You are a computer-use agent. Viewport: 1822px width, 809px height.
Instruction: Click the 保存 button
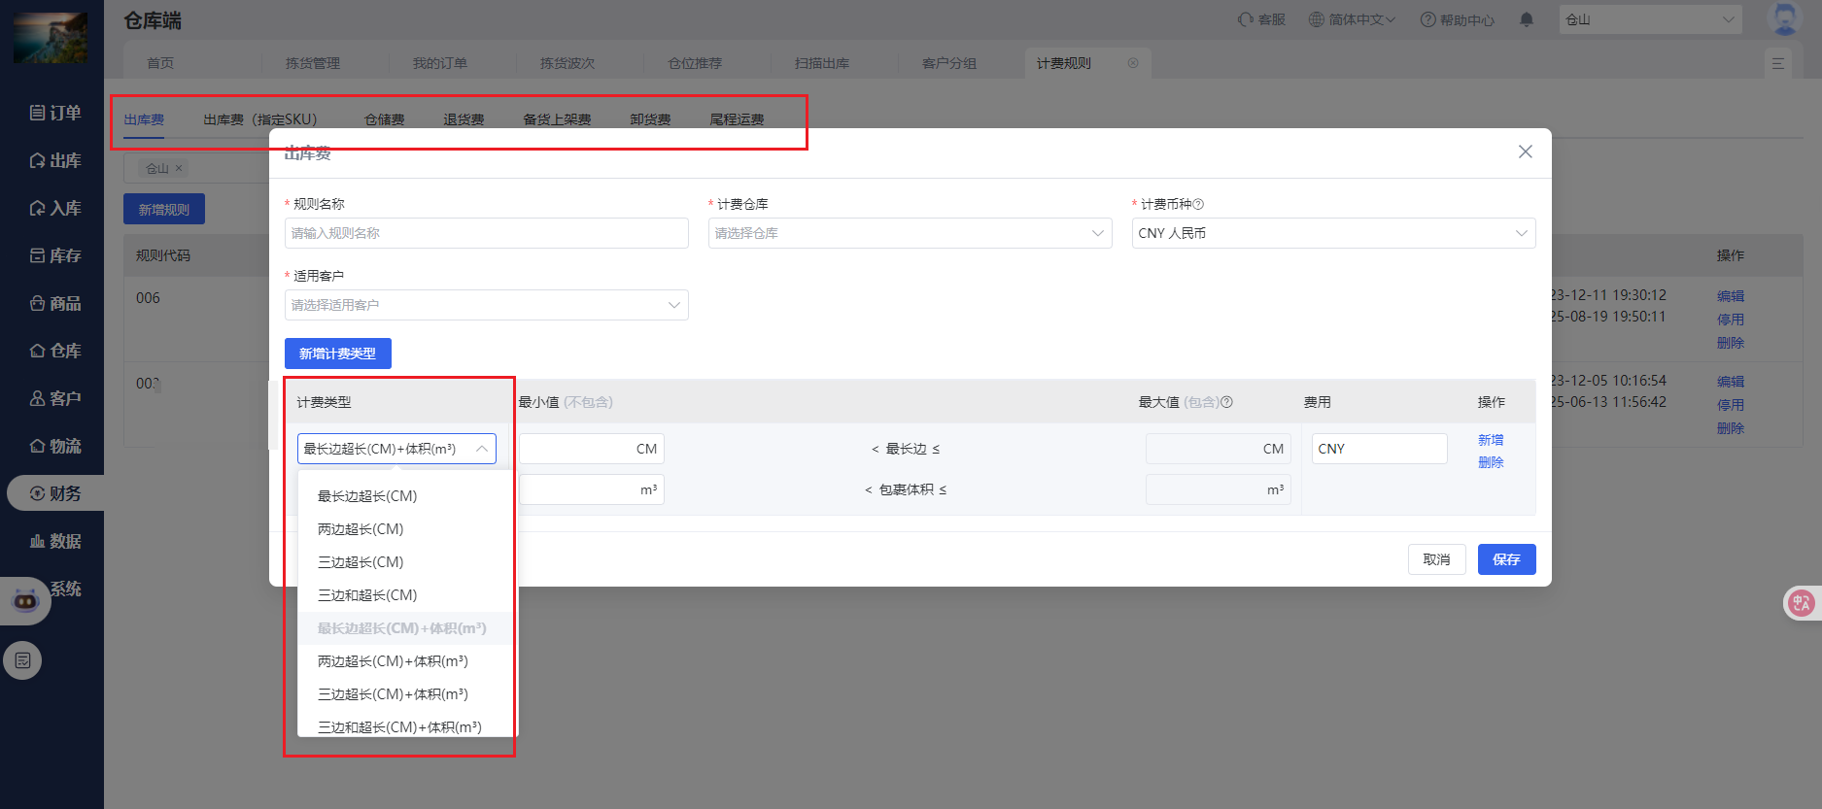(x=1506, y=559)
